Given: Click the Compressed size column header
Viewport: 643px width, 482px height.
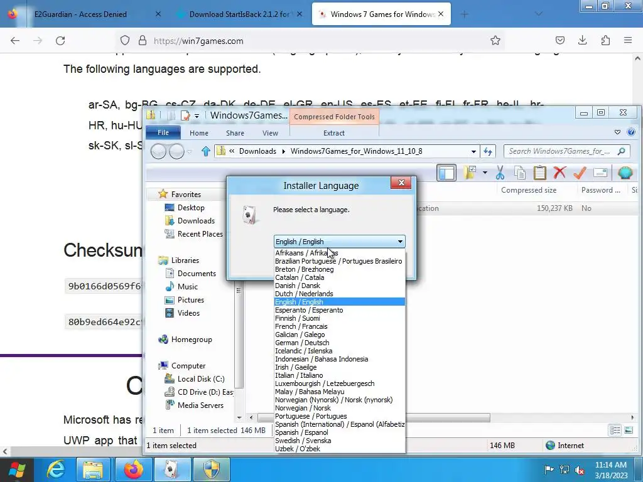Looking at the screenshot, I should (x=529, y=190).
